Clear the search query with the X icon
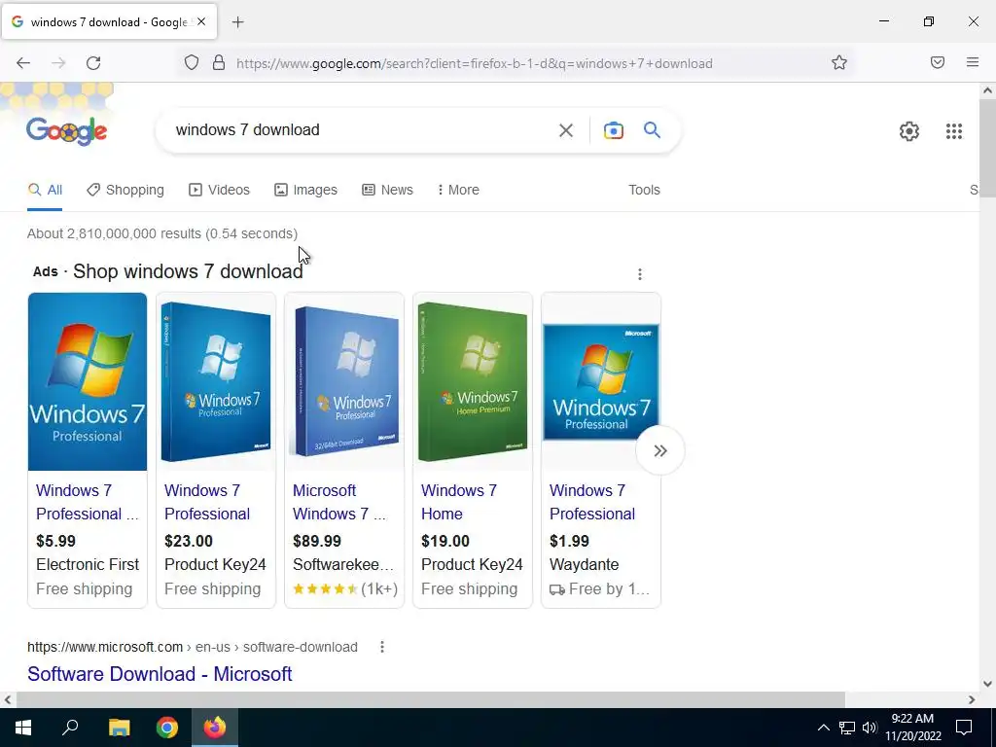The image size is (996, 747). click(565, 130)
